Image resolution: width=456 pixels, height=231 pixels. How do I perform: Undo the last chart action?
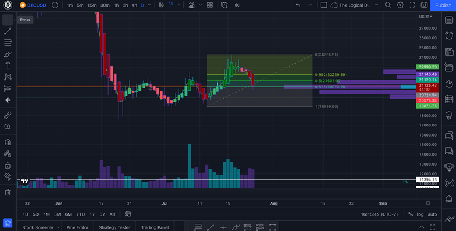[x=298, y=5]
